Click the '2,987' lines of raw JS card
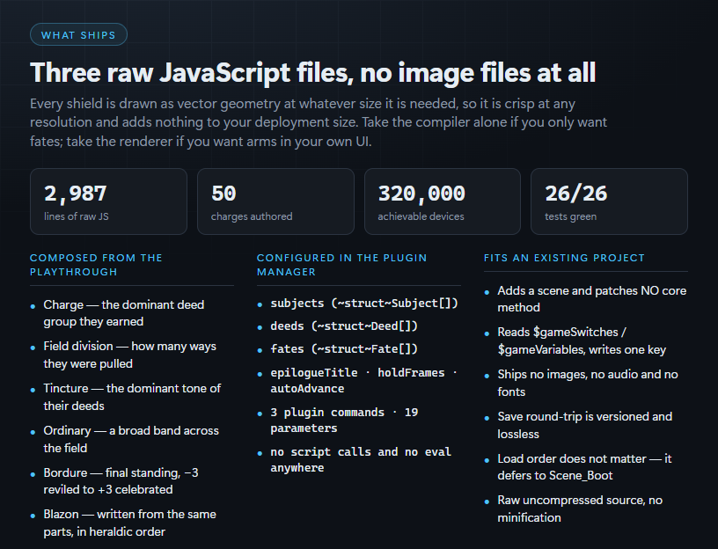 108,201
